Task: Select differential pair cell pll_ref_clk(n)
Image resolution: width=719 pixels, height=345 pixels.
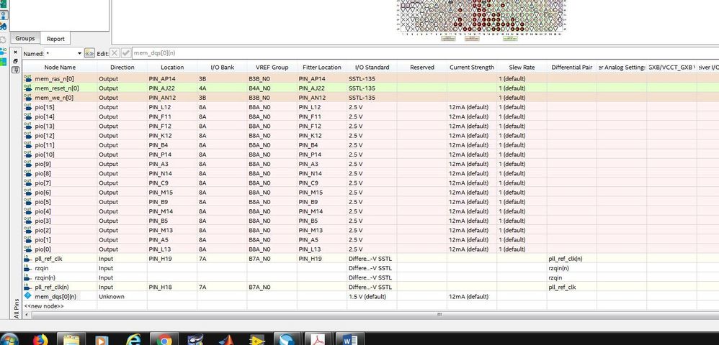Action: coord(571,259)
